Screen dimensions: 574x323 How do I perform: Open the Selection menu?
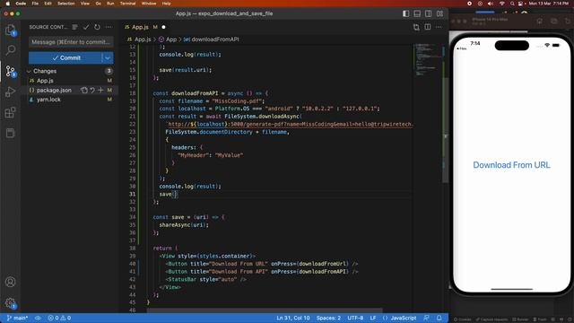coord(65,4)
